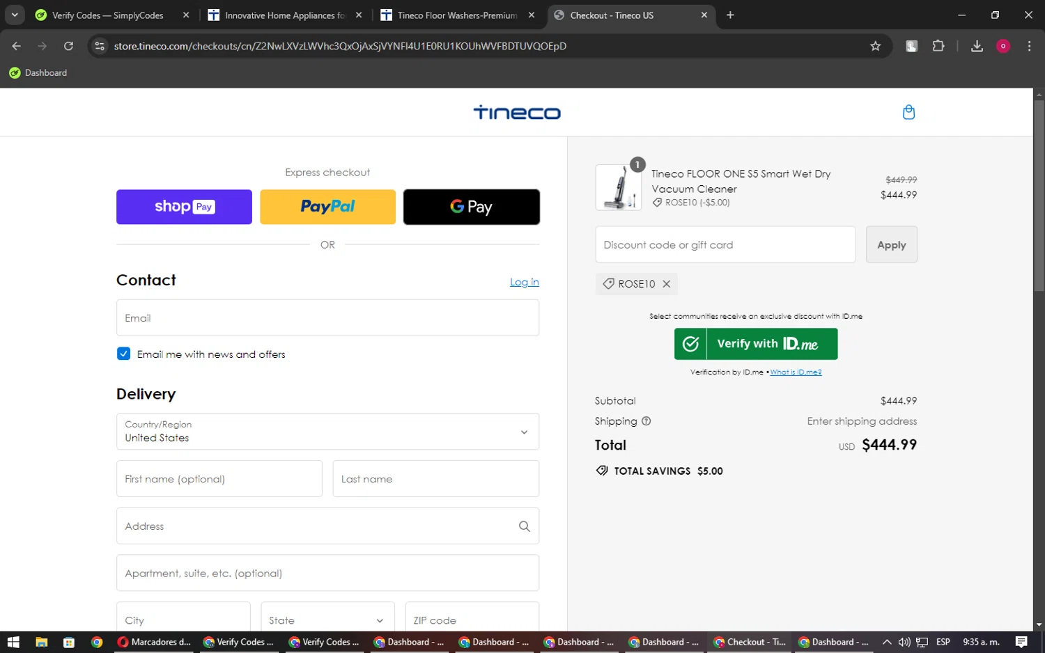Viewport: 1045px width, 653px height.
Task: Switch to Checkout - Ti... taskbar window
Action: tap(750, 642)
